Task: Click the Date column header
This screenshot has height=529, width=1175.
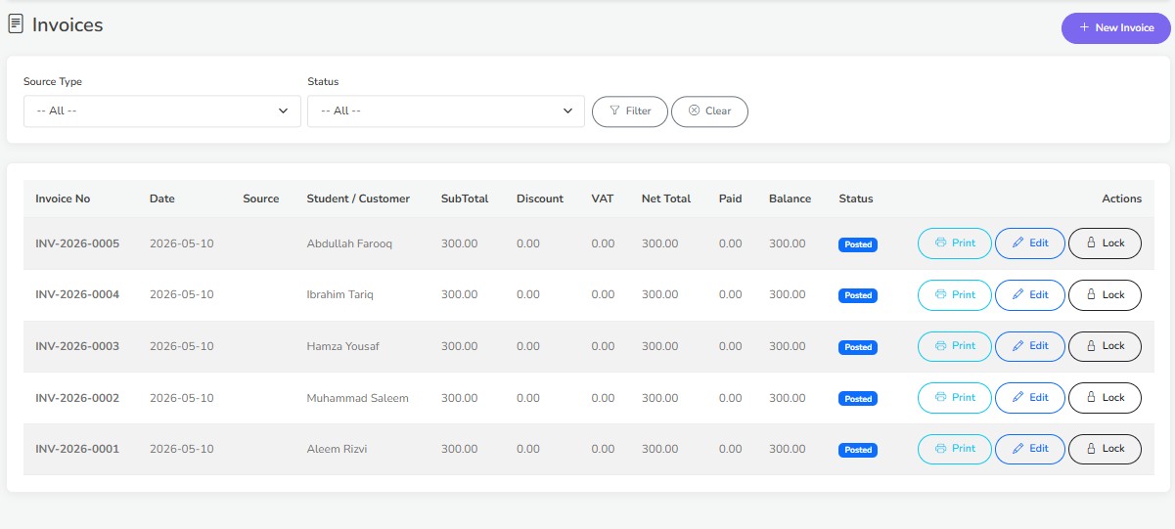Action: 162,198
